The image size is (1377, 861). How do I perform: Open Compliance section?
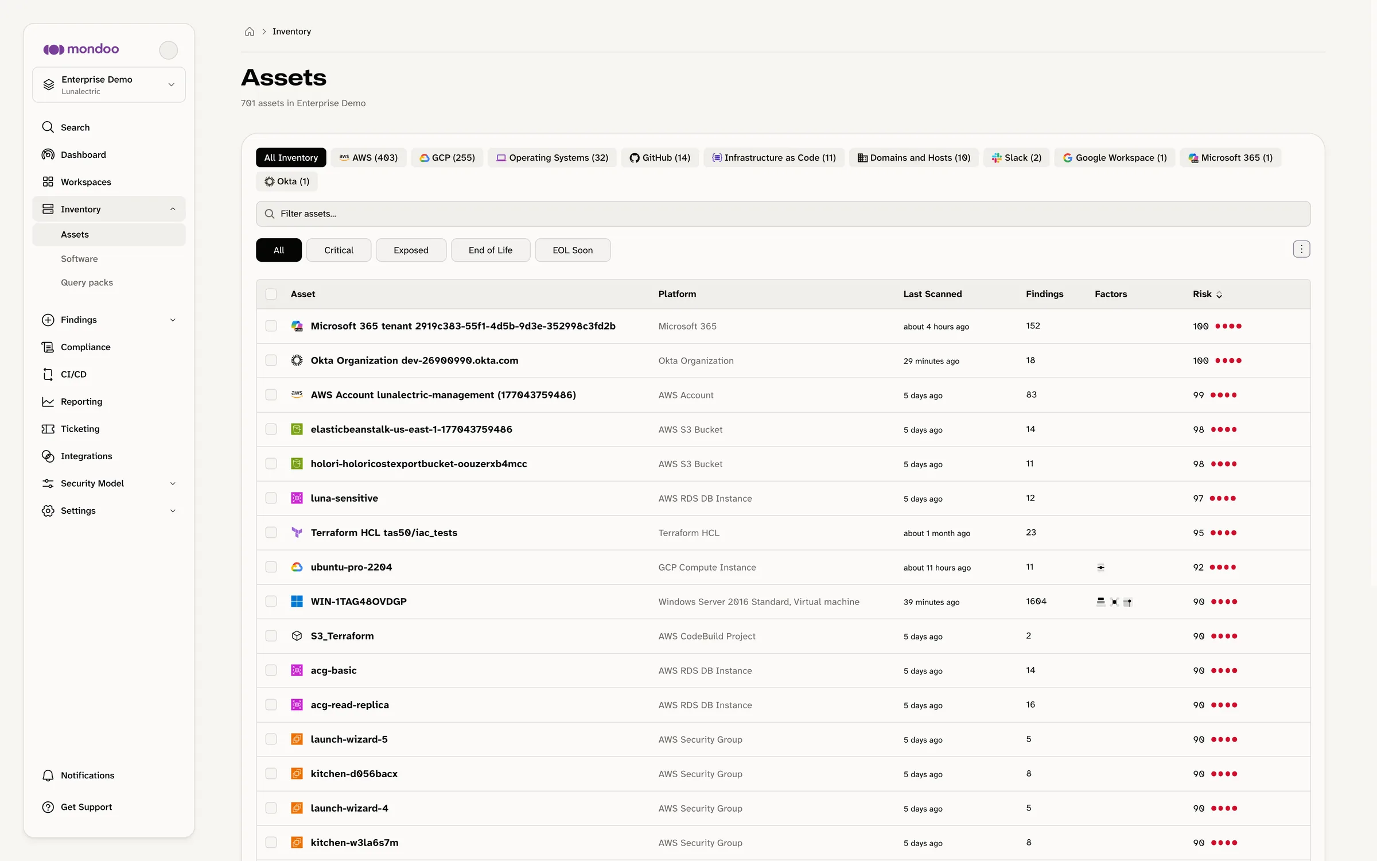point(109,347)
